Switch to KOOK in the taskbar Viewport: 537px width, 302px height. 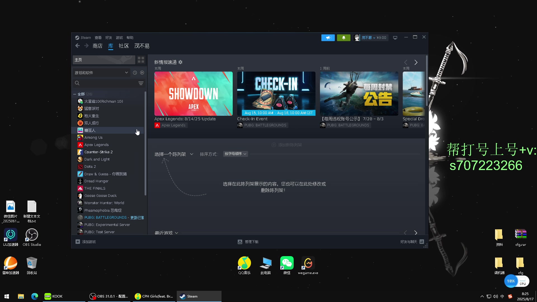63,296
